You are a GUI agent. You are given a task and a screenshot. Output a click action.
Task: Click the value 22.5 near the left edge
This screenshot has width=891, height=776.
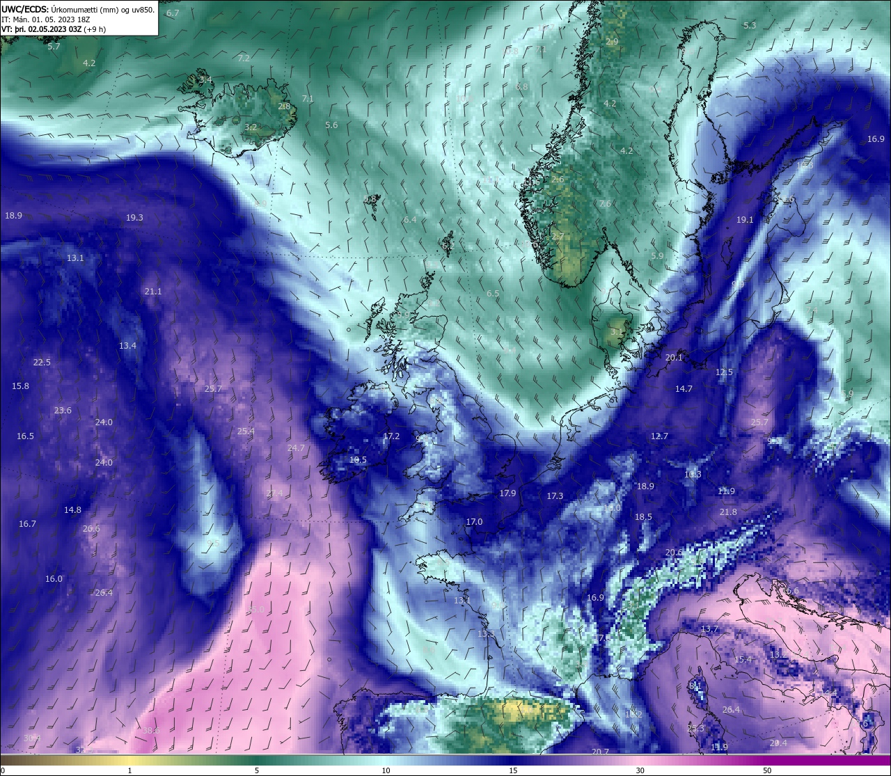coord(42,363)
